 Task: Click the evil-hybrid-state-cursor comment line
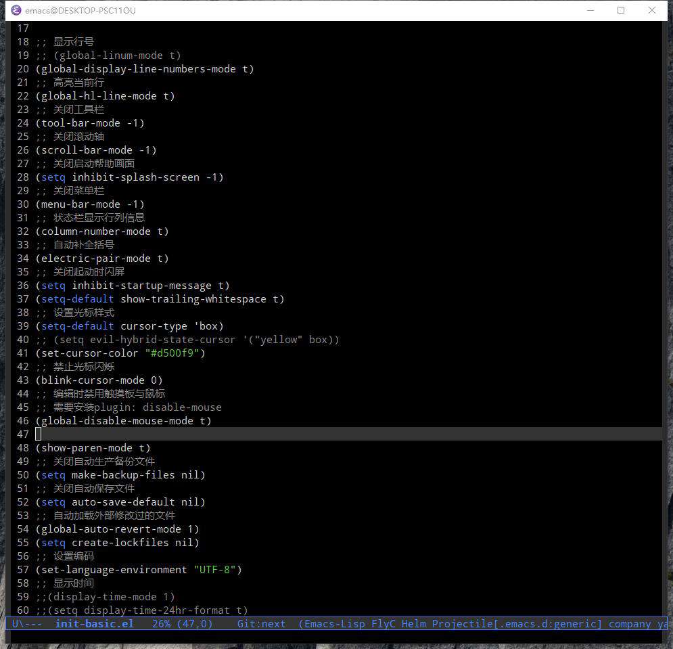187,340
